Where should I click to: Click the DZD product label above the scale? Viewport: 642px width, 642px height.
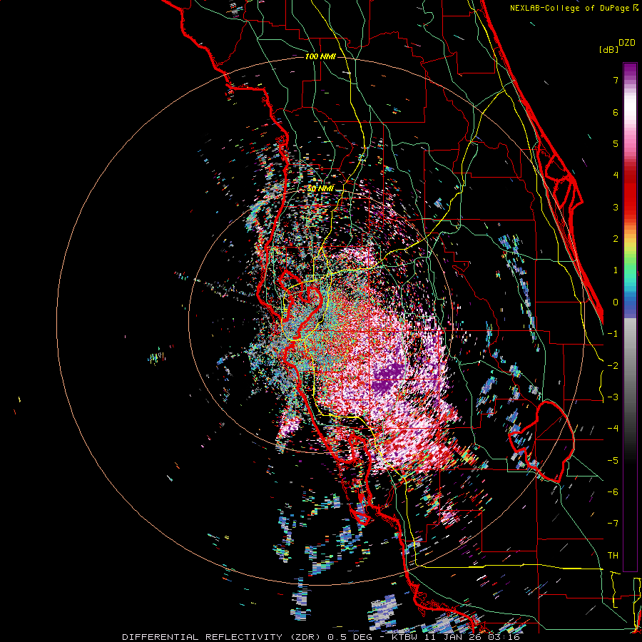(x=627, y=43)
